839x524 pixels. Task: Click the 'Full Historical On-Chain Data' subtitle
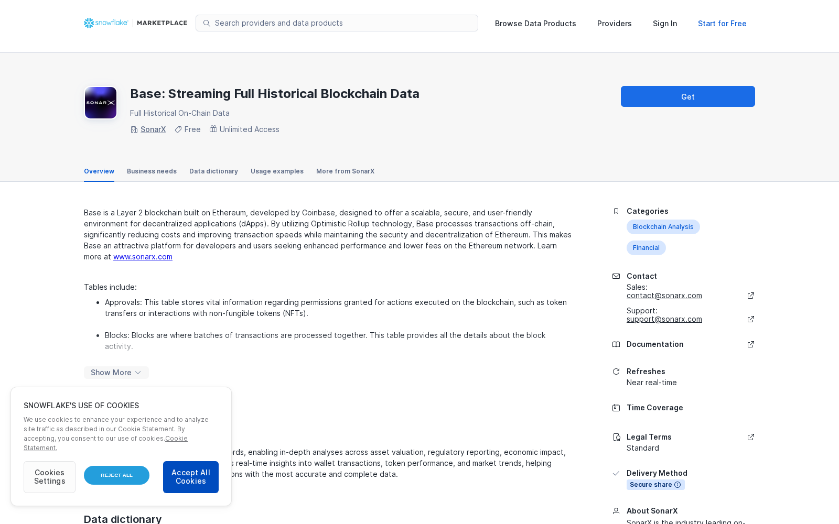coord(179,113)
